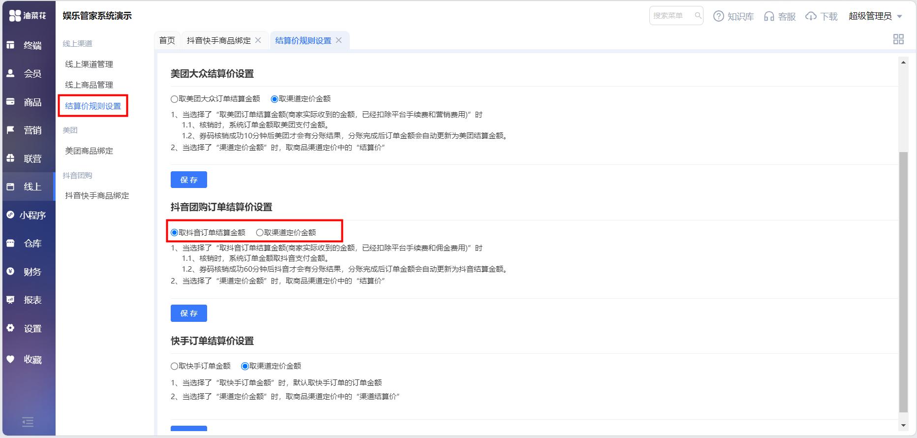Click the 客服 link text
917x438 pixels.
coord(787,16)
